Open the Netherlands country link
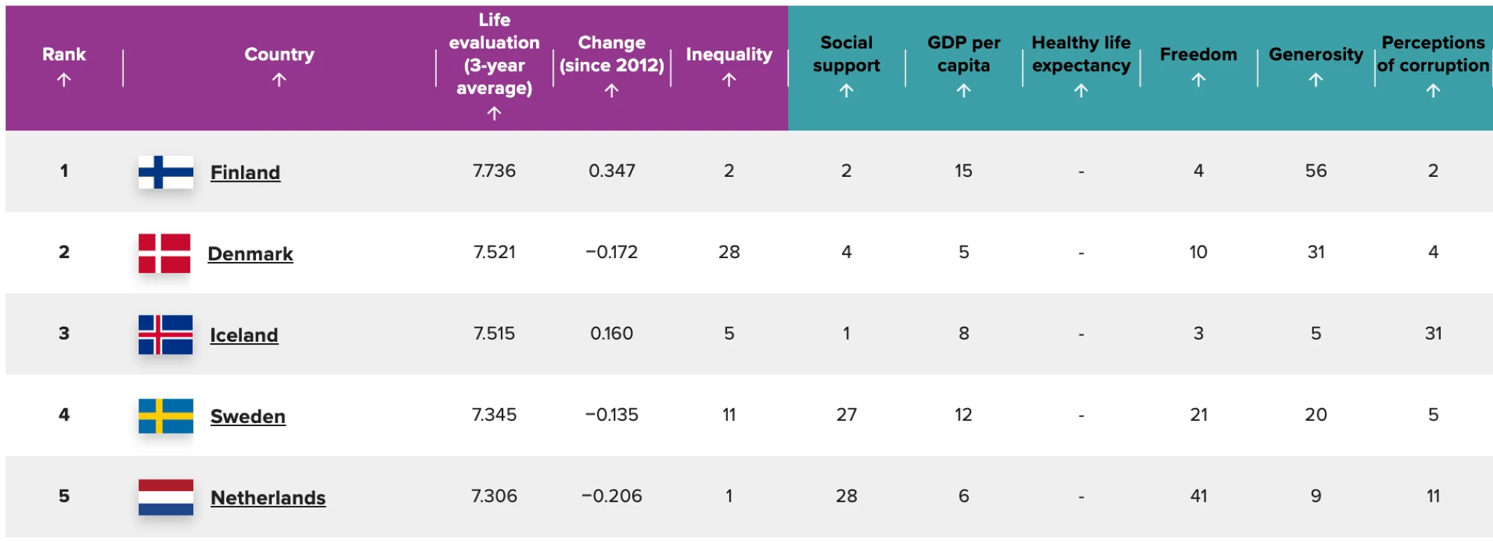 [268, 498]
